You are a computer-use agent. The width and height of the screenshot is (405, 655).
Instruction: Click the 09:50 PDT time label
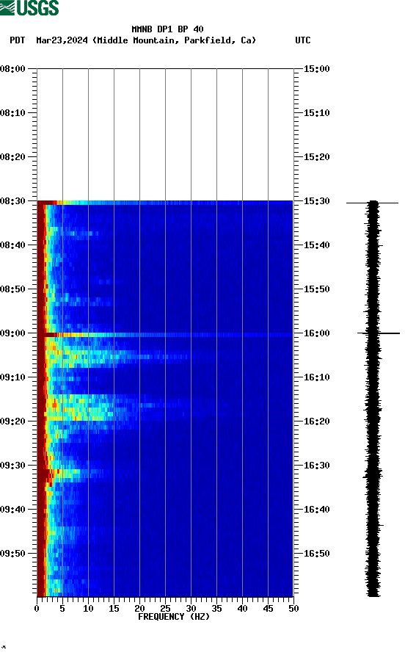(12, 554)
